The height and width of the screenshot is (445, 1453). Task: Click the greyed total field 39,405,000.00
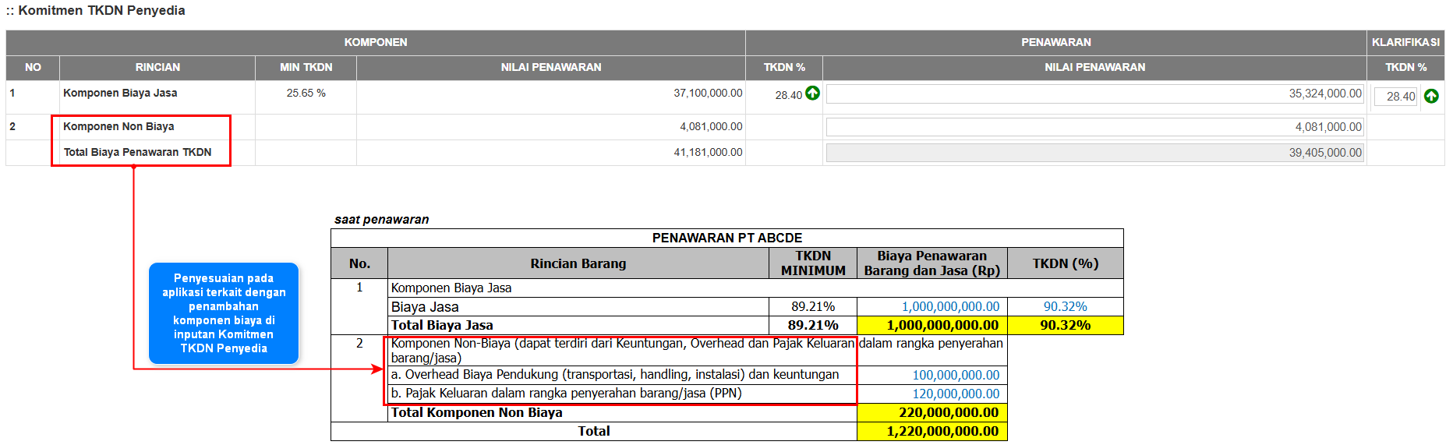pos(1094,153)
